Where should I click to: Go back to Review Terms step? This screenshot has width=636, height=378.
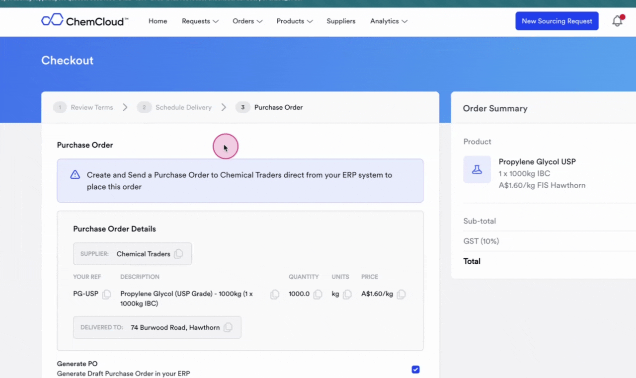point(83,107)
